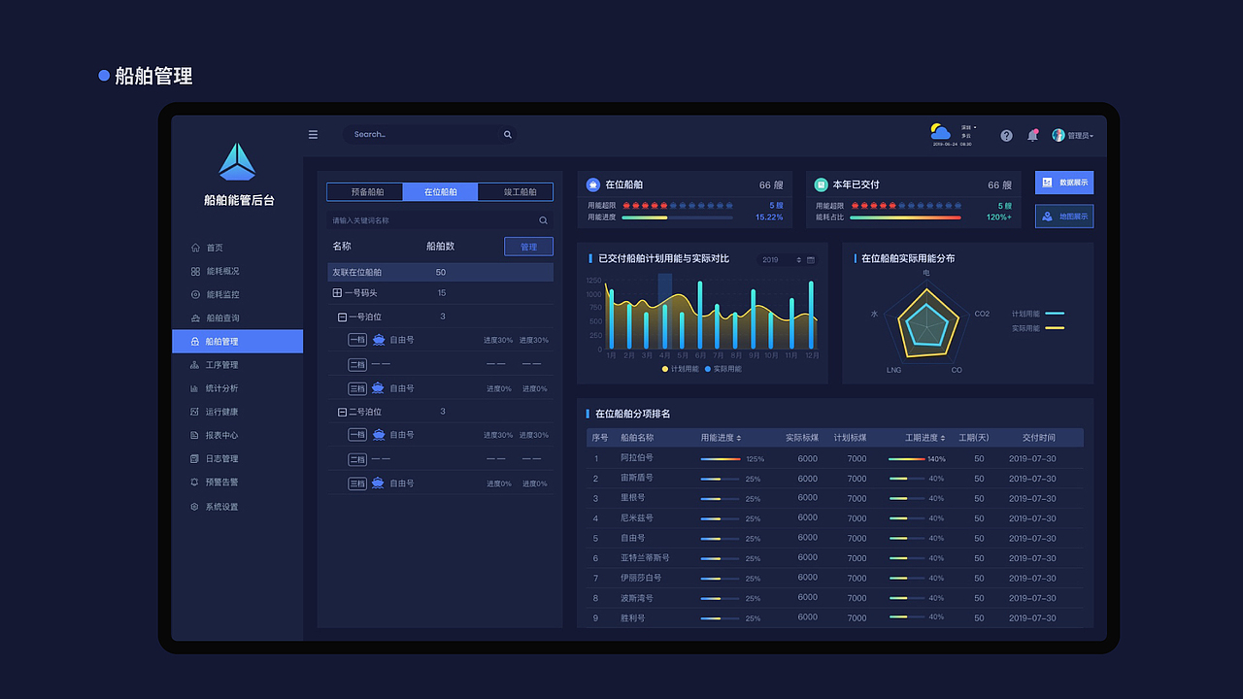Switch to the 竣工船舶 tab
The height and width of the screenshot is (699, 1243).
(x=516, y=192)
